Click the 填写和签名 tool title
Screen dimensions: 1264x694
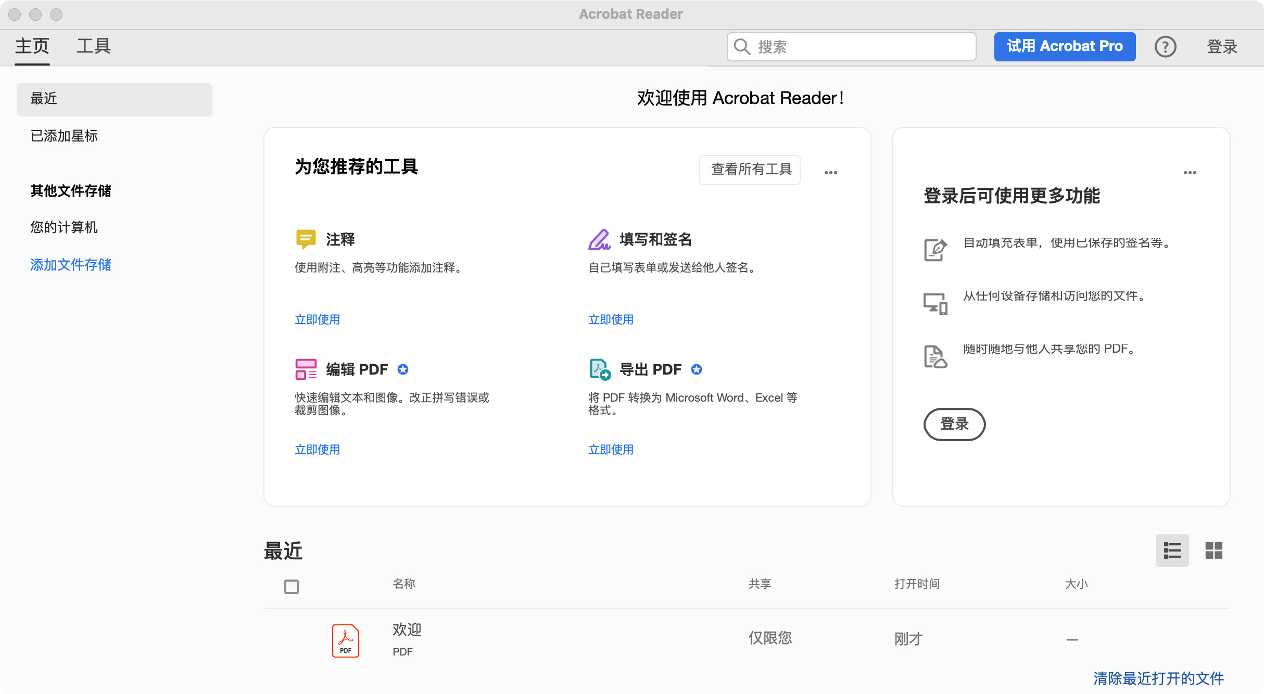[x=656, y=239]
